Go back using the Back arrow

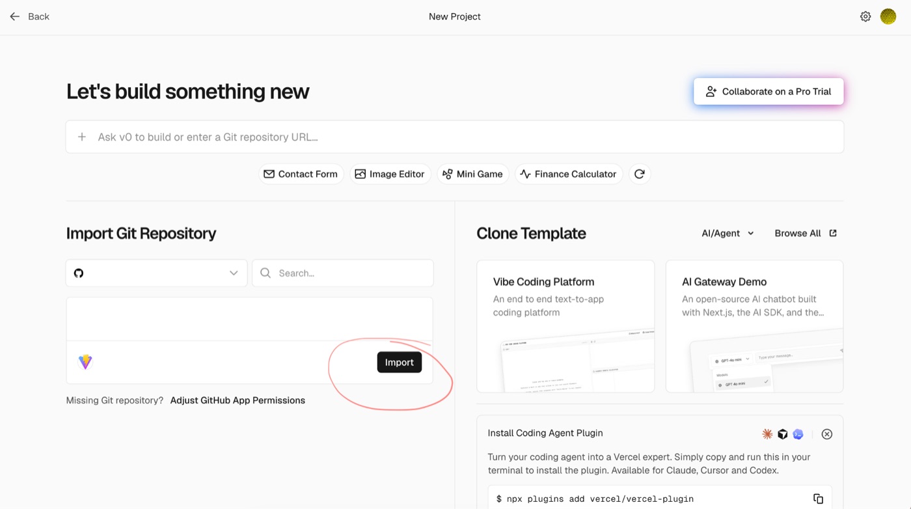[29, 16]
